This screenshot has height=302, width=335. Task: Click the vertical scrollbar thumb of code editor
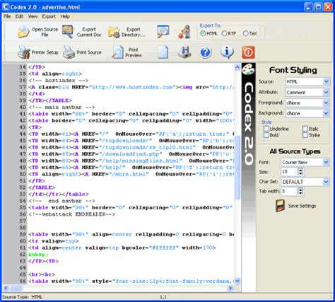click(x=237, y=168)
